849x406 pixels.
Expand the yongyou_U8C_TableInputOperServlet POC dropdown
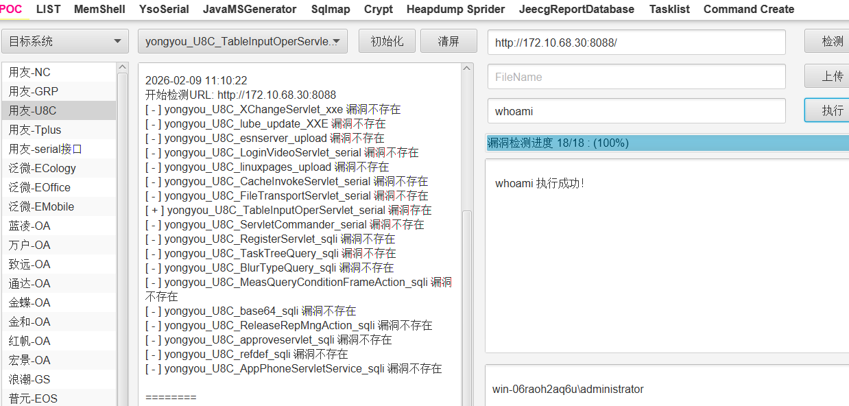coord(242,41)
